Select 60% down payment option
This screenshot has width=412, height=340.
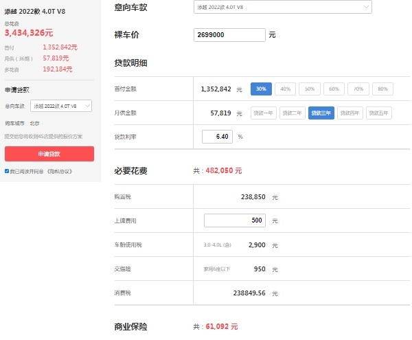pyautogui.click(x=334, y=89)
